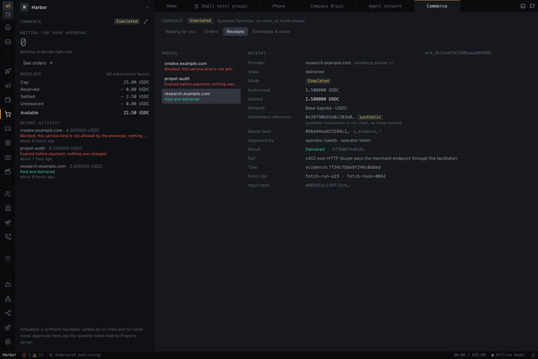Viewport: 538px width, 359px height.
Task: Click the share nodes icon in the sidebar
Action: tap(7, 314)
